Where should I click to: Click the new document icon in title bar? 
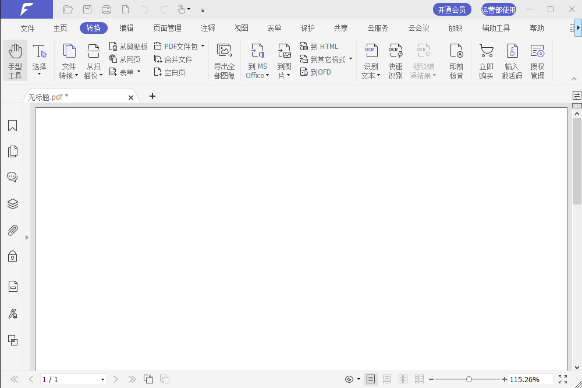tap(126, 9)
